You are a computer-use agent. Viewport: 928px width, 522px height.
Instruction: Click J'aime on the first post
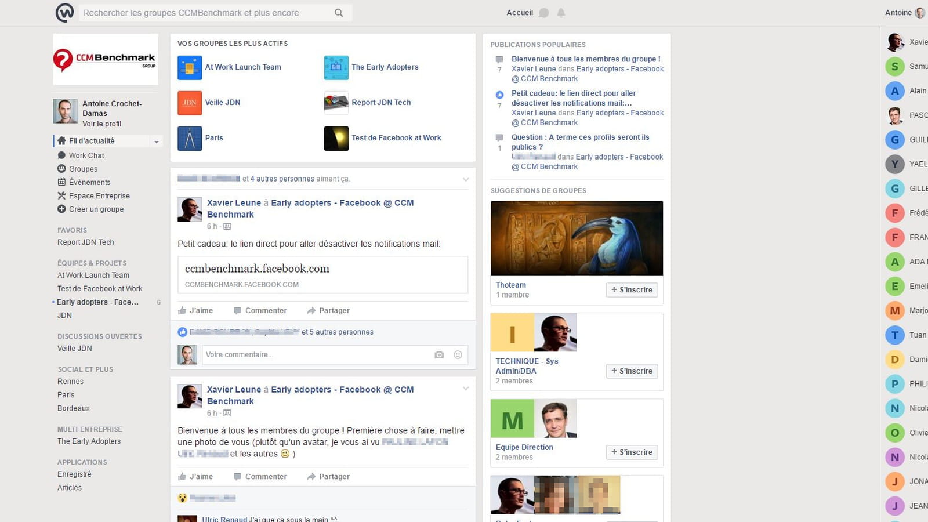click(x=195, y=310)
